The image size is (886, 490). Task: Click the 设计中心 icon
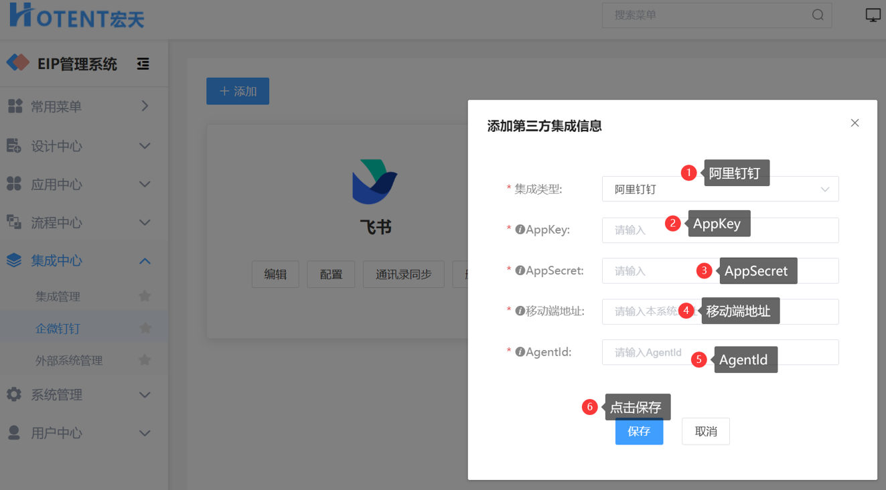pos(14,145)
